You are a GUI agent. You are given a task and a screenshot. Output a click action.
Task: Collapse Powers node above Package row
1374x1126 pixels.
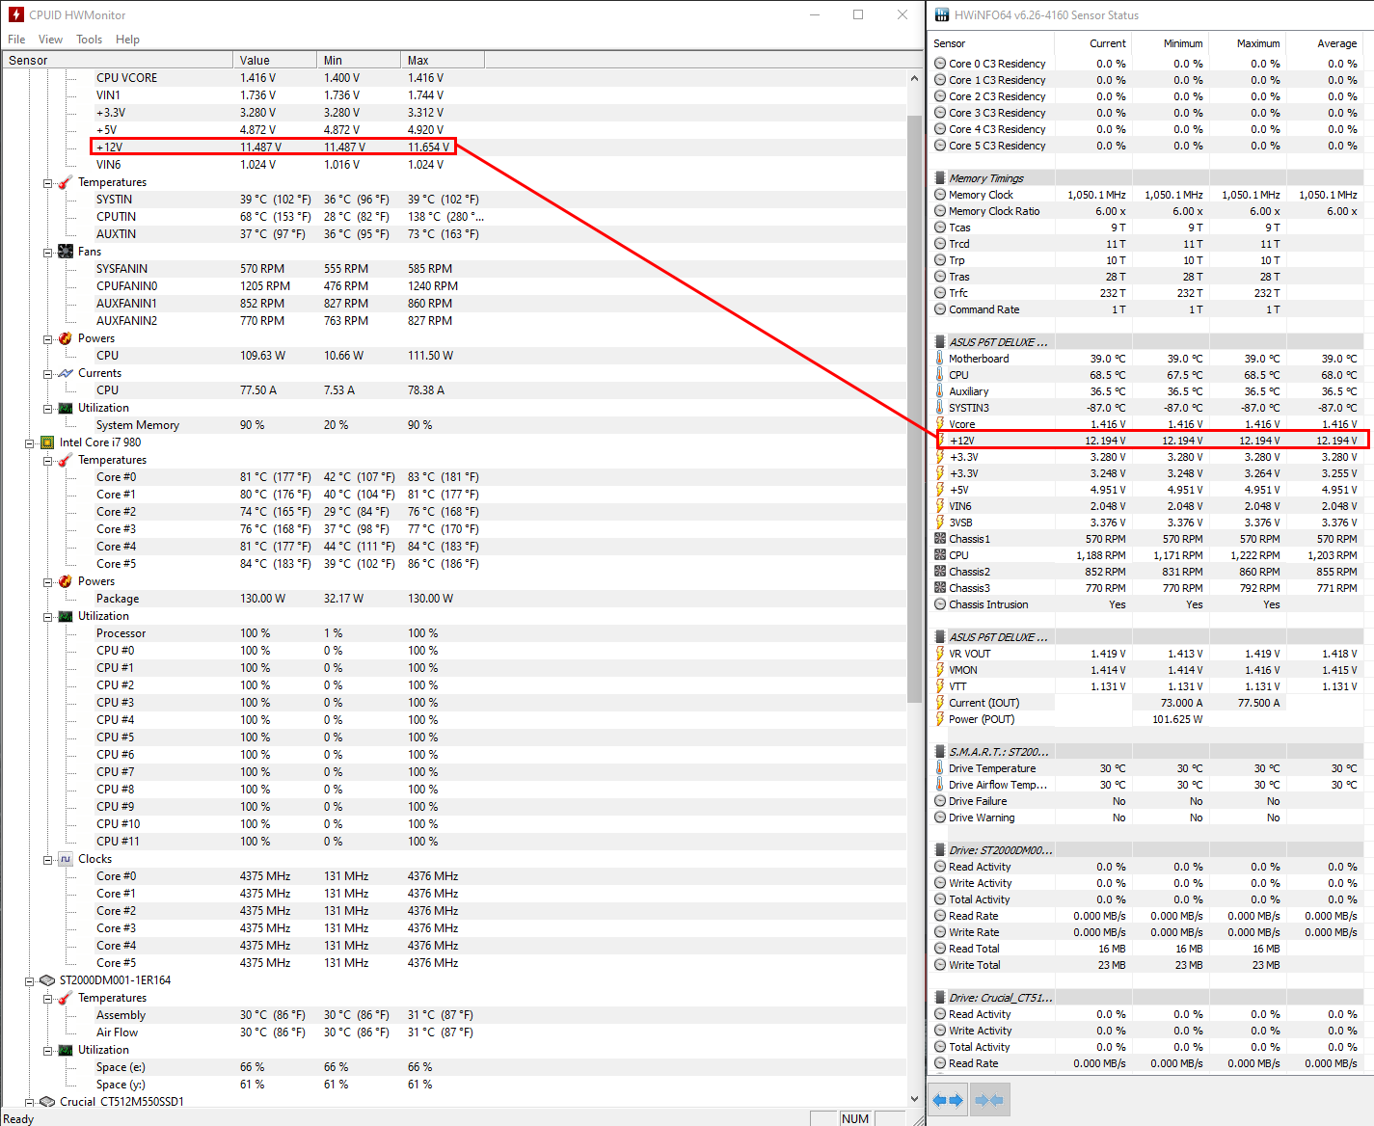(47, 582)
